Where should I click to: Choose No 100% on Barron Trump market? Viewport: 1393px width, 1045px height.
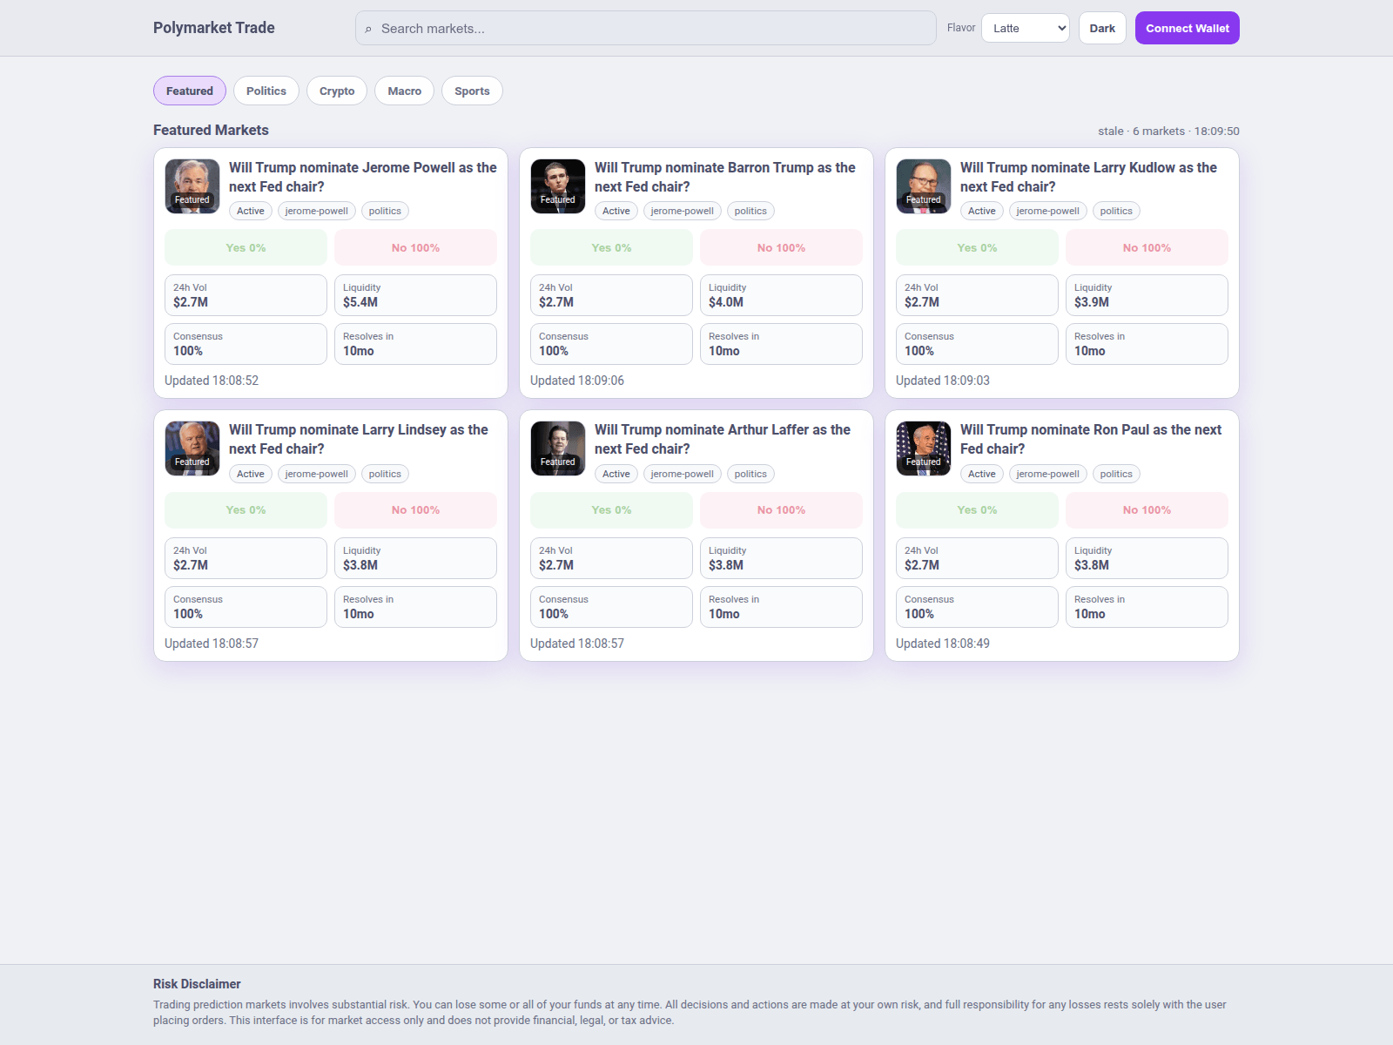[x=781, y=247]
